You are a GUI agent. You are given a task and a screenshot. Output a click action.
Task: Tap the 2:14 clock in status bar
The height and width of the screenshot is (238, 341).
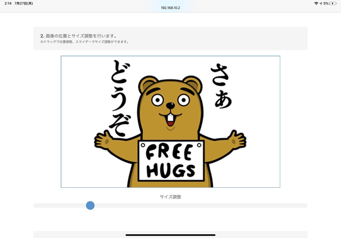coord(8,3)
